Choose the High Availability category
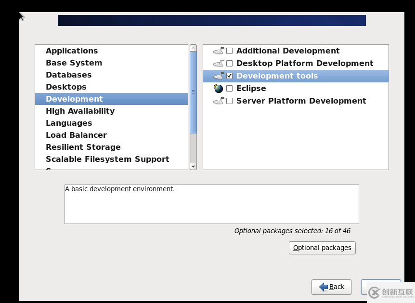The width and height of the screenshot is (415, 303). click(x=111, y=111)
